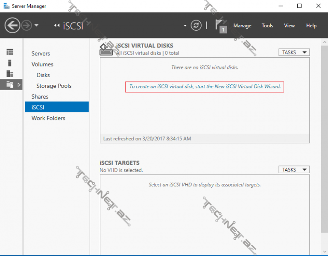Click the Server Manager title bar icon
Screen dimensions: 328x256
[x=6, y=6]
